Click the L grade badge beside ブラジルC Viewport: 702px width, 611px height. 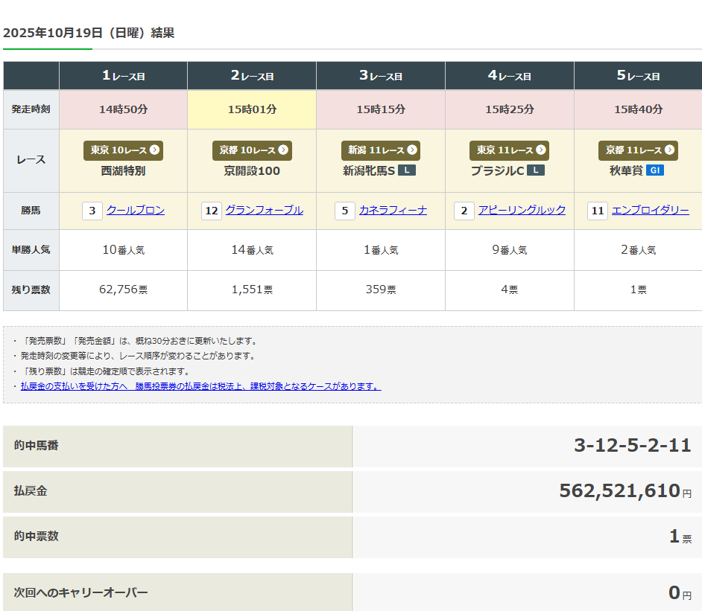pos(536,170)
